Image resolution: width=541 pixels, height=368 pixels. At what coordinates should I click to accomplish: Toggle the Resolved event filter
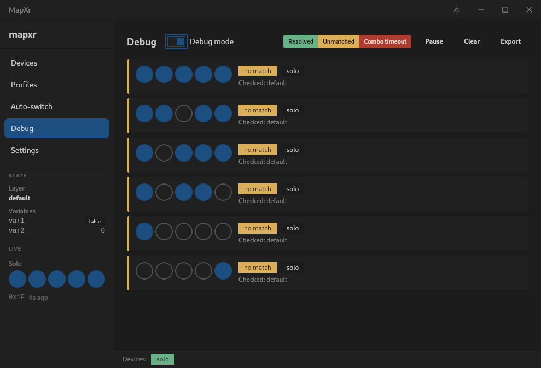[301, 41]
